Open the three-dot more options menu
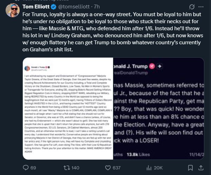The width and height of the screenshot is (211, 175). 201,7
